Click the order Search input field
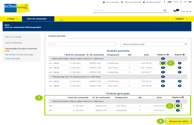Image resolution: width=194 pixels, height=125 pixels. coord(82,44)
